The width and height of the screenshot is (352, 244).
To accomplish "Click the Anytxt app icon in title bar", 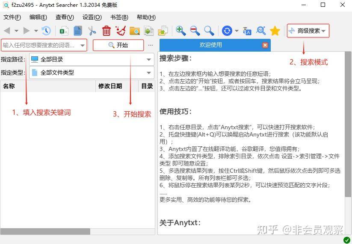I will (6, 5).
